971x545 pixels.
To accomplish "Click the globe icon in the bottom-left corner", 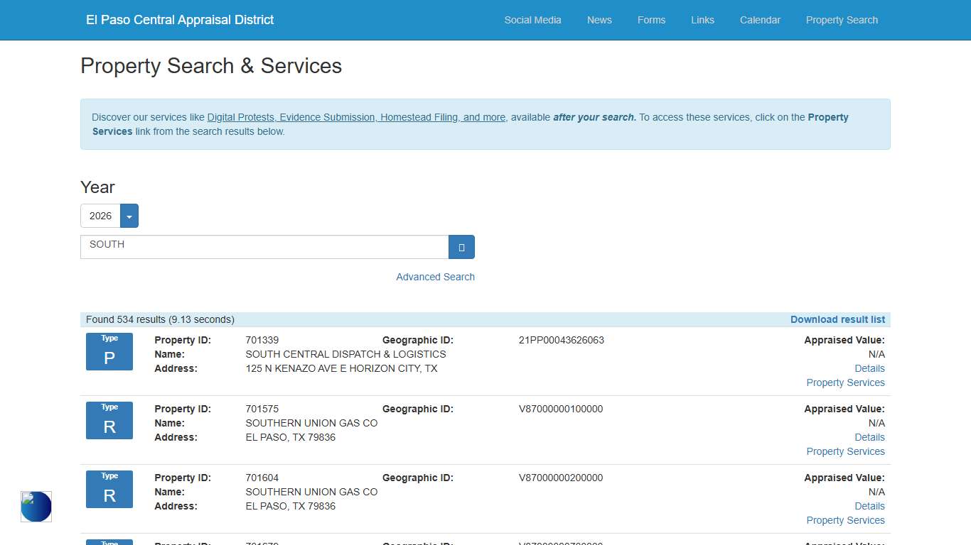I will (x=36, y=507).
